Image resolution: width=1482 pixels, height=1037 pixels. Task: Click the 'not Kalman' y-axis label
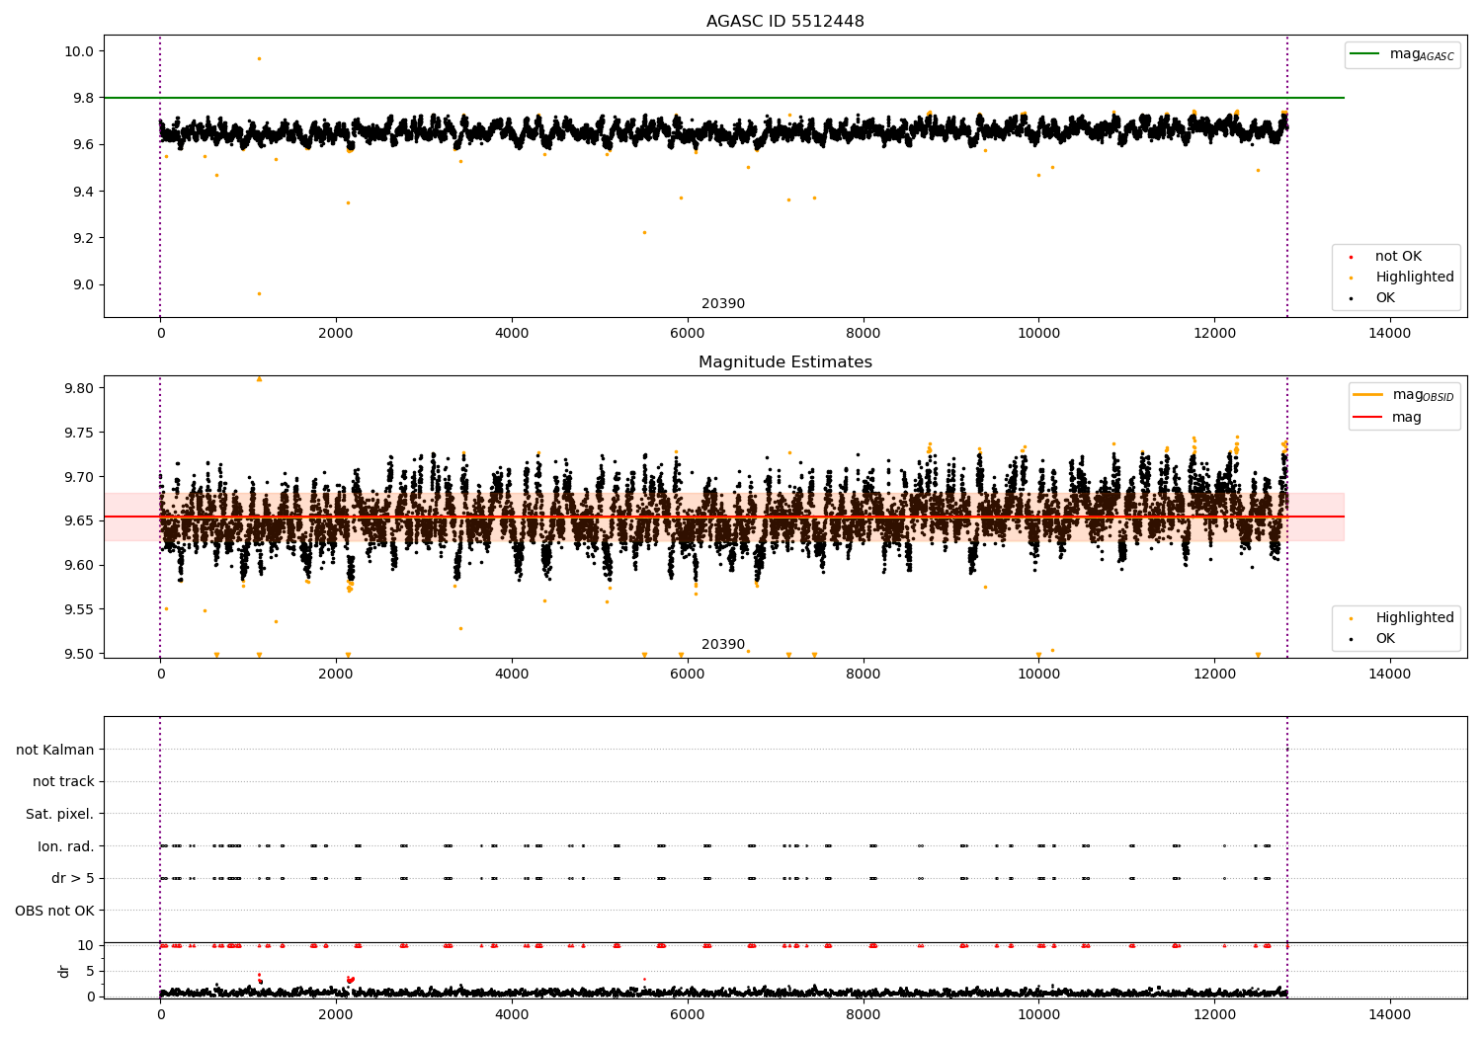[x=55, y=750]
